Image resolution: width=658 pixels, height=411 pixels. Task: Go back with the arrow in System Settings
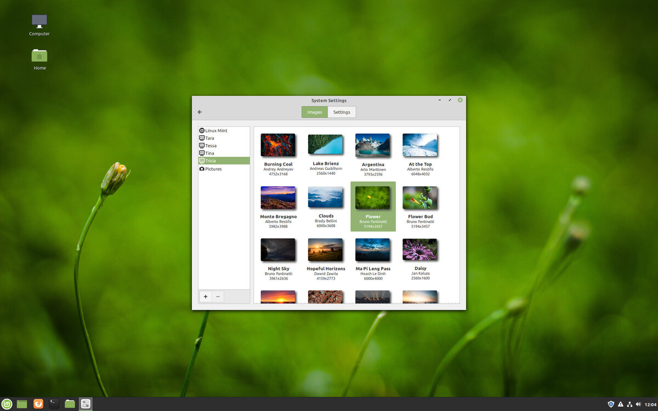pyautogui.click(x=200, y=112)
